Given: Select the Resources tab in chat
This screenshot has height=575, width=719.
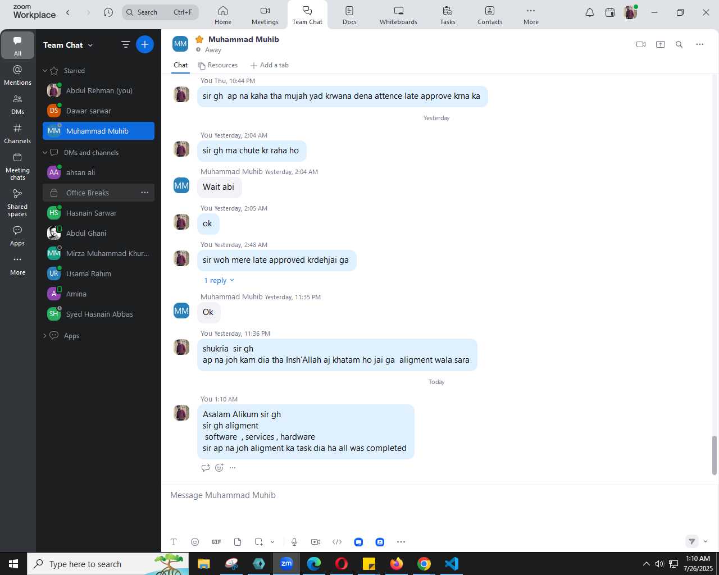Looking at the screenshot, I should click(217, 65).
